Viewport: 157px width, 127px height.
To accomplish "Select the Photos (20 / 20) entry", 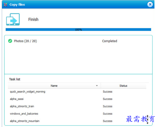I will (25, 41).
